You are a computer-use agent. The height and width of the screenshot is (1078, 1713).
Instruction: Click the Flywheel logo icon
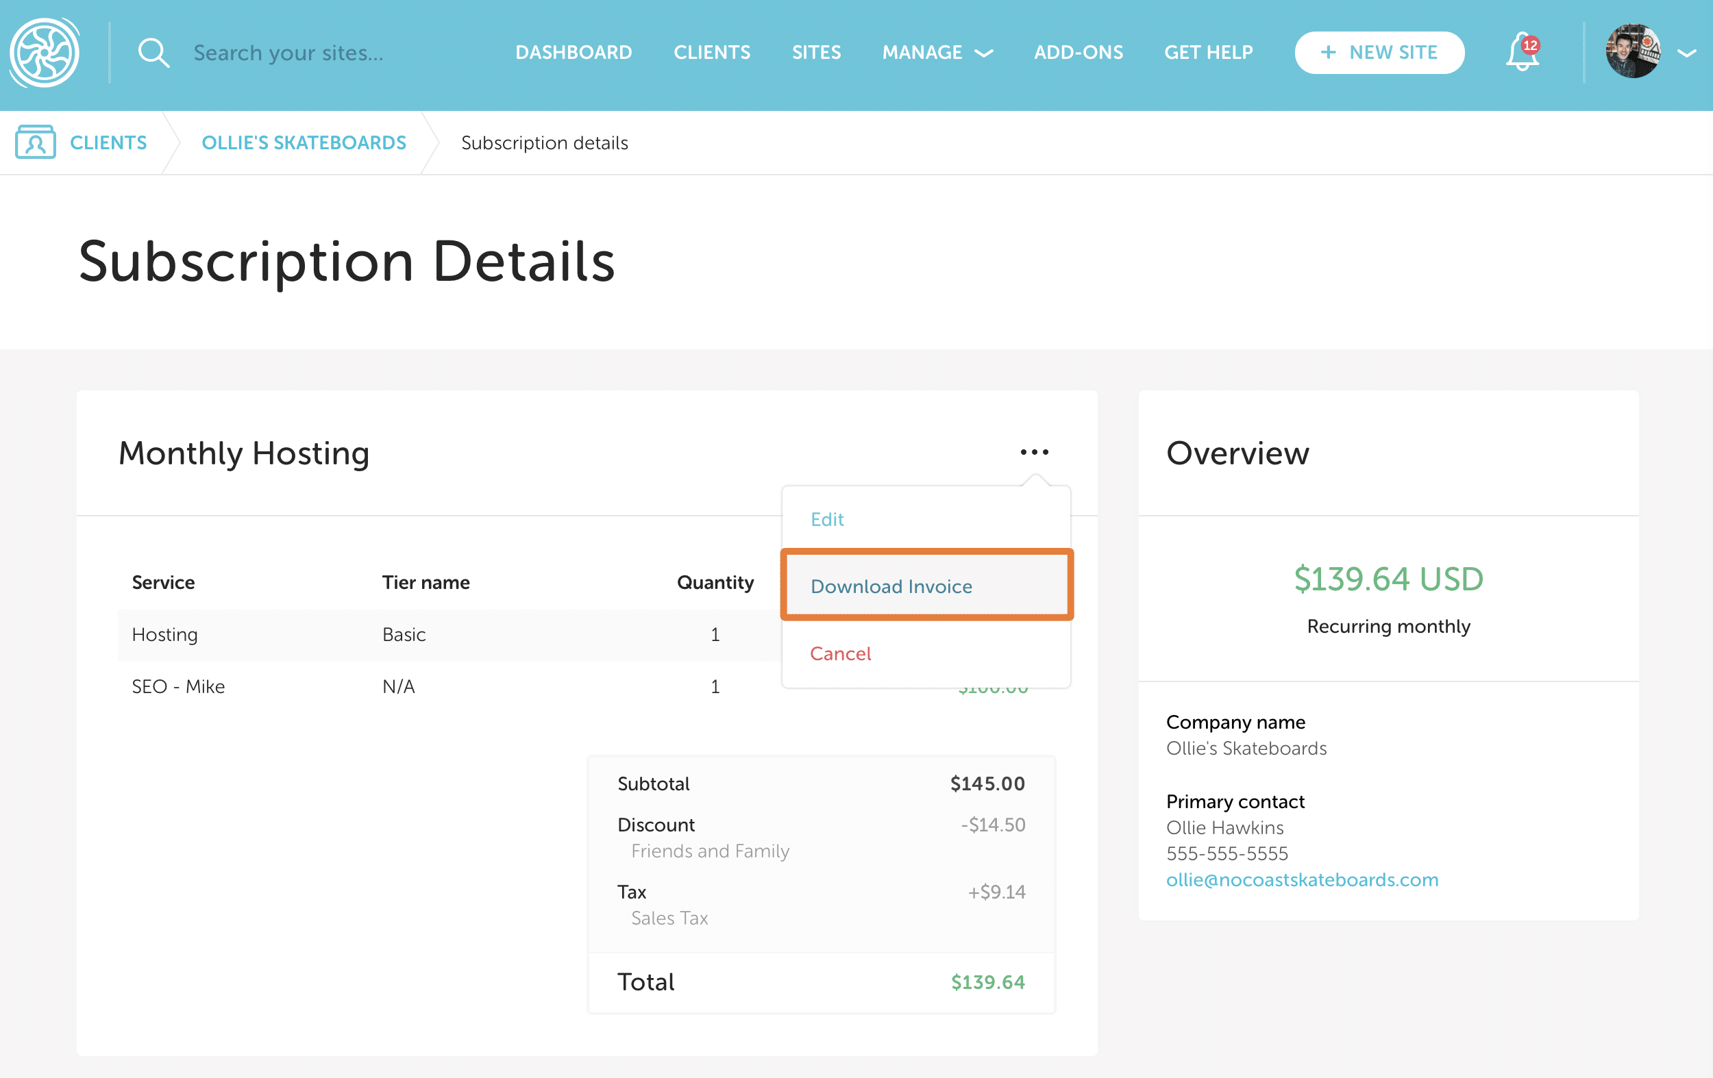[x=45, y=53]
